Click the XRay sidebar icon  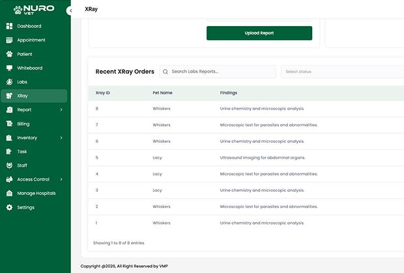coord(9,96)
